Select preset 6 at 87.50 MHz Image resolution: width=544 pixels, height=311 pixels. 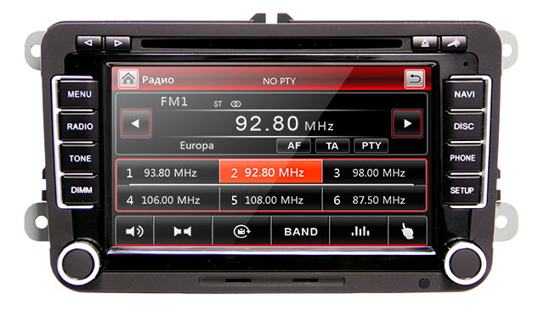(x=374, y=200)
